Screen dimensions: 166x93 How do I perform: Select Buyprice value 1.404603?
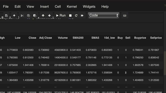pyautogui.click(x=138, y=80)
